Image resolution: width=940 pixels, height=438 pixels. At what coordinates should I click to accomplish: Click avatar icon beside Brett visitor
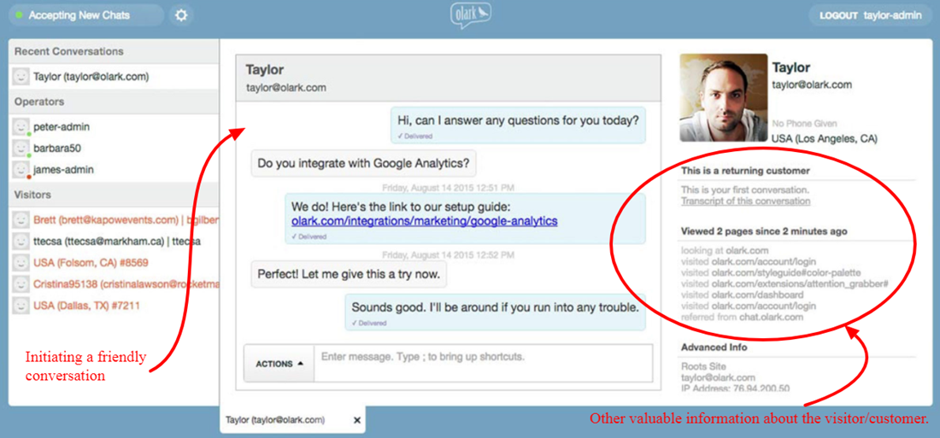pos(21,220)
